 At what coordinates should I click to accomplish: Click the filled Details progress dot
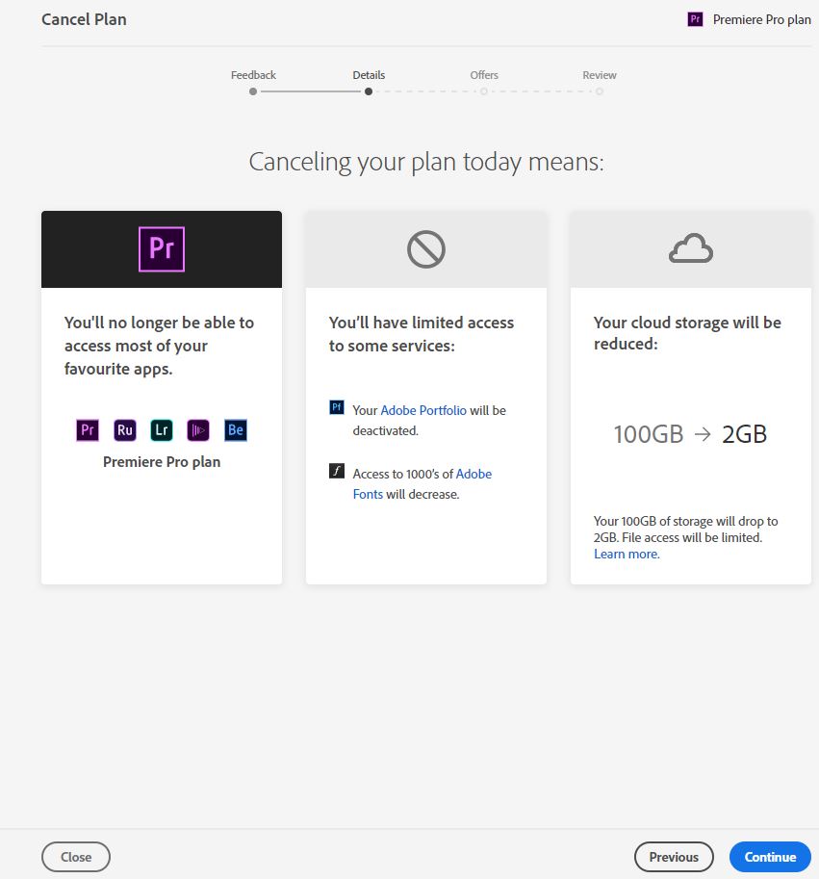point(369,91)
